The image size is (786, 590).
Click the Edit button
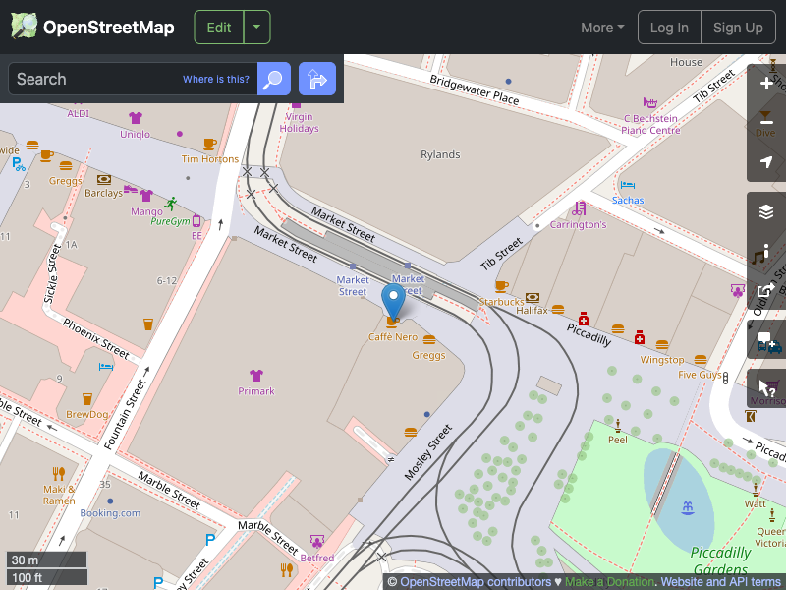coord(218,27)
